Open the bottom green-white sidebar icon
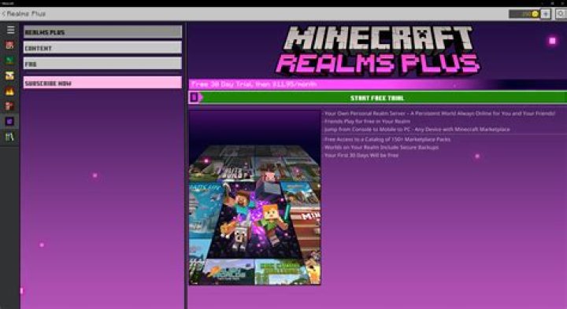The height and width of the screenshot is (309, 567). pyautogui.click(x=9, y=137)
